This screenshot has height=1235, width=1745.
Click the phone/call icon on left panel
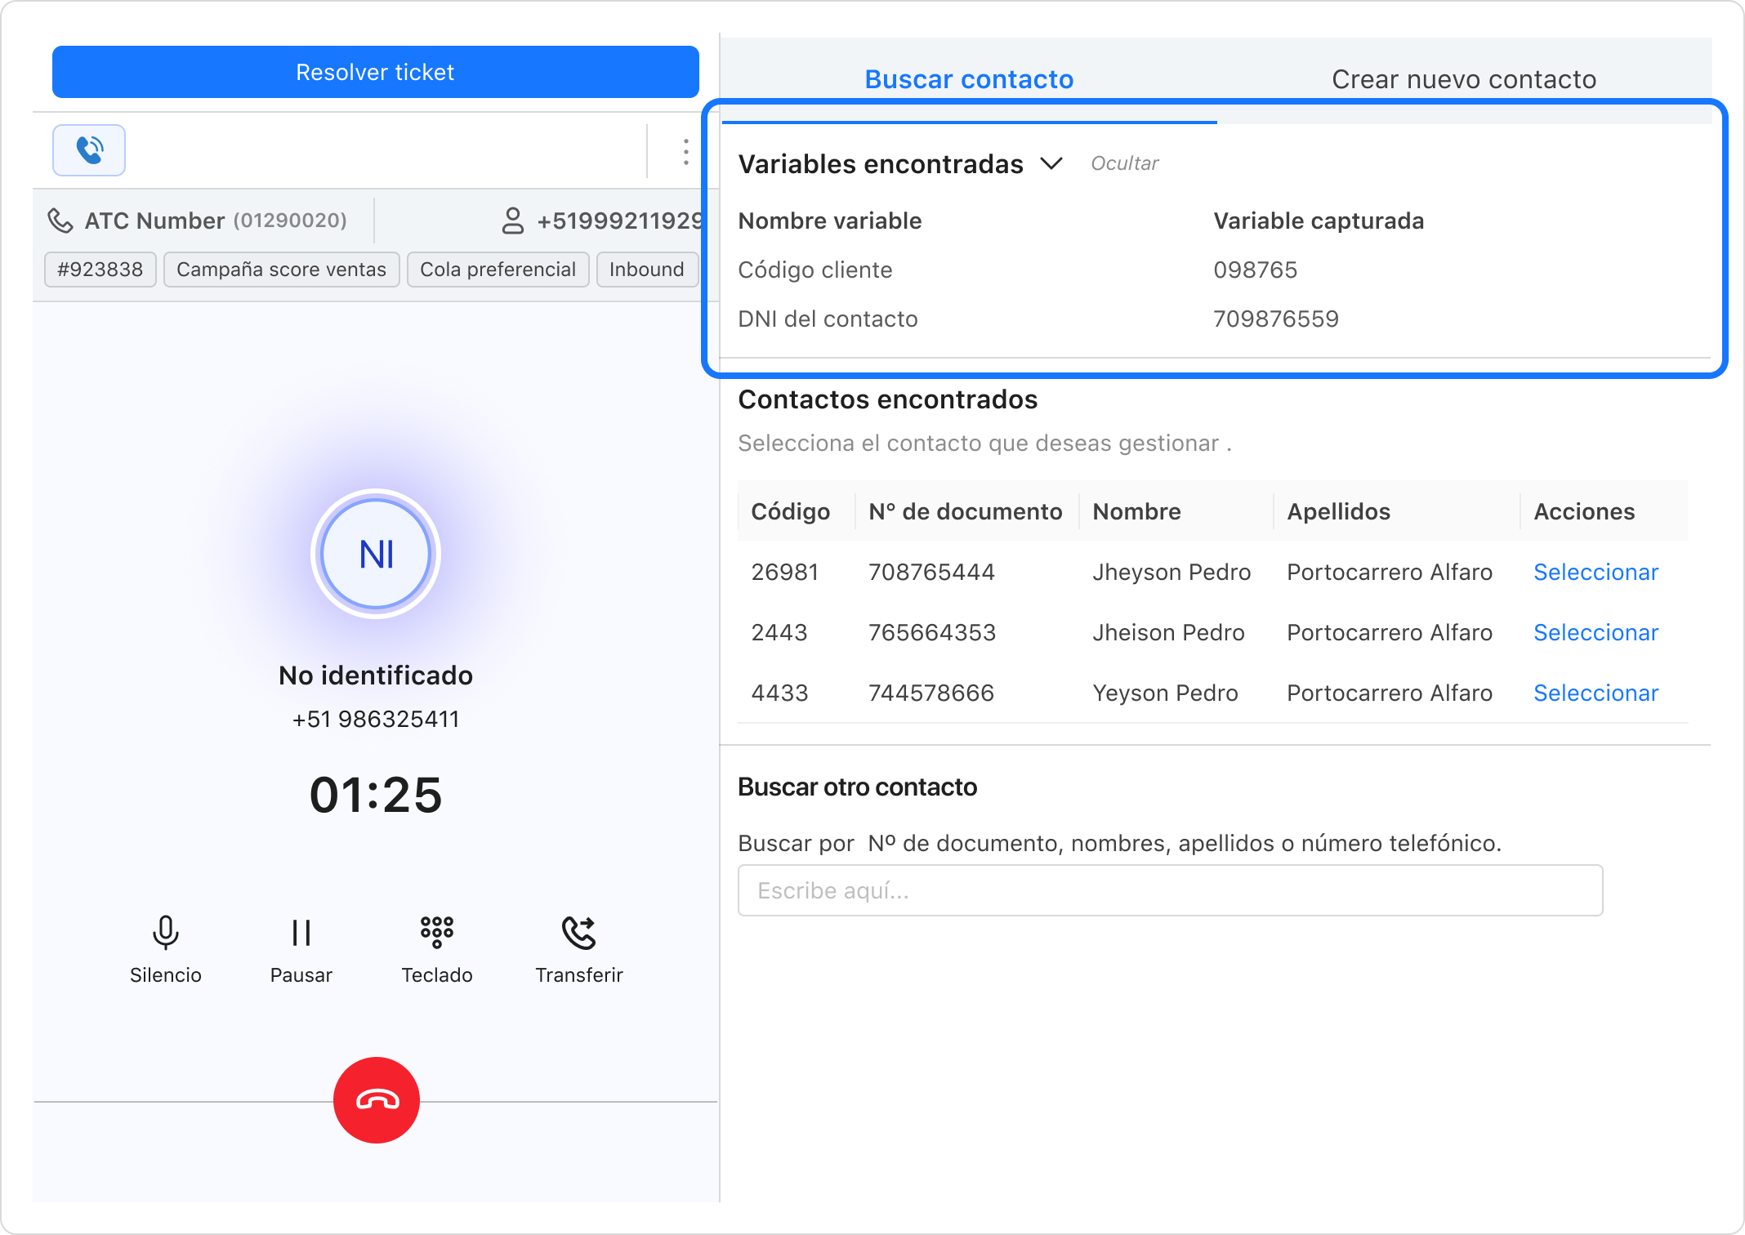pyautogui.click(x=88, y=147)
